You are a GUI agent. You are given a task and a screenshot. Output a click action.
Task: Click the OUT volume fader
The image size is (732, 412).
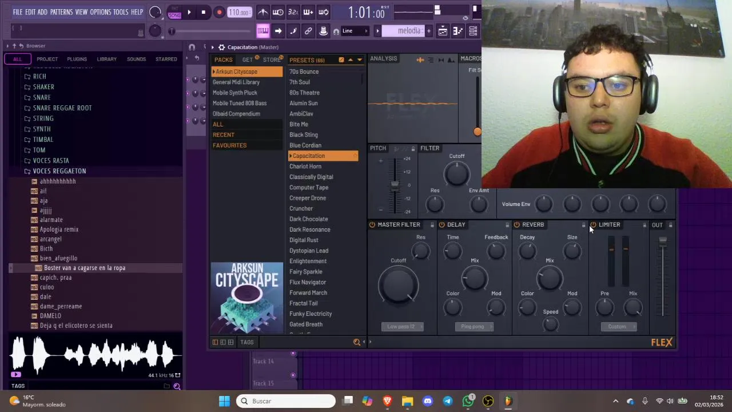tap(663, 241)
